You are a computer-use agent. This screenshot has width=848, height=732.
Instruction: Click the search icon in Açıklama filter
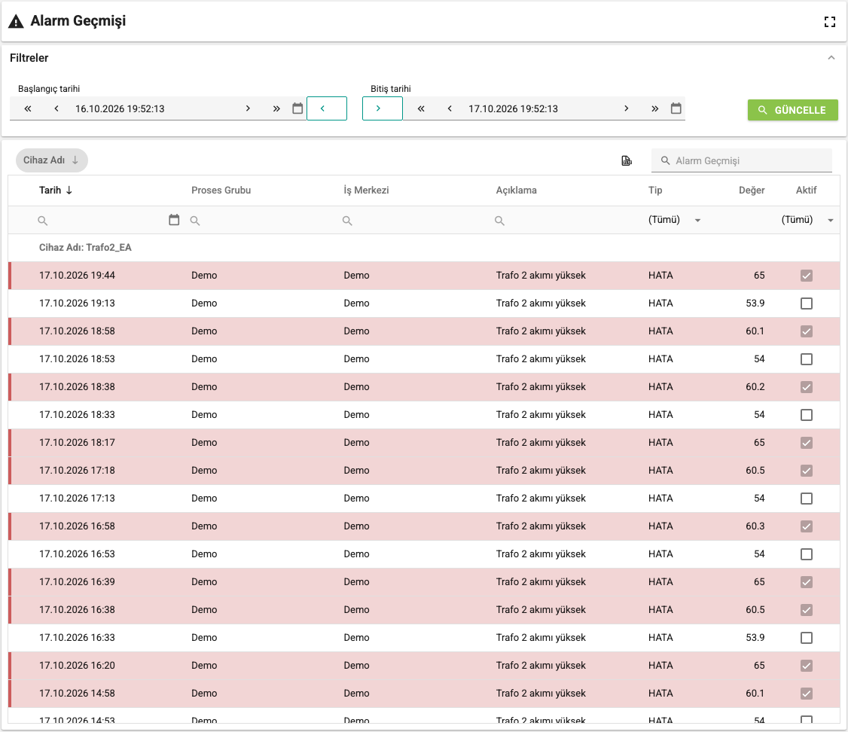500,221
